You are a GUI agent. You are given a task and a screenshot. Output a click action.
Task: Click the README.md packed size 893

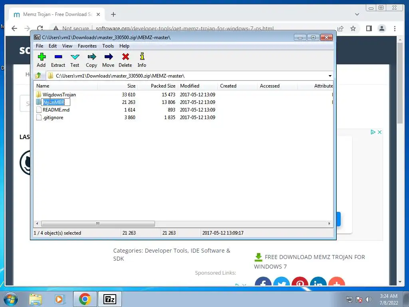coord(171,110)
